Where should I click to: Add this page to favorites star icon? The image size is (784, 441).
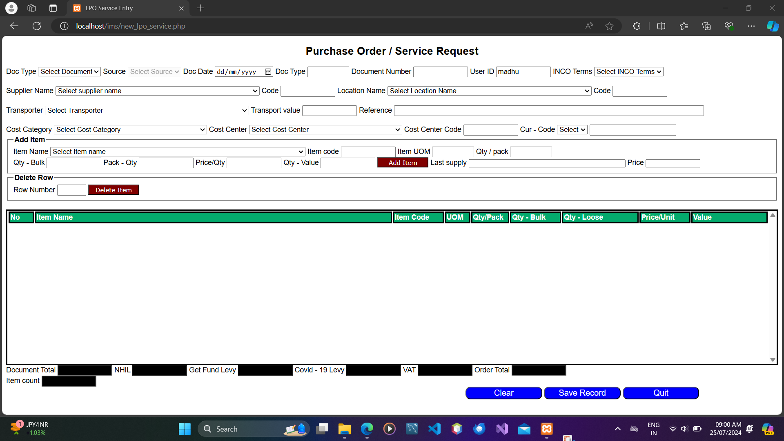[609, 26]
